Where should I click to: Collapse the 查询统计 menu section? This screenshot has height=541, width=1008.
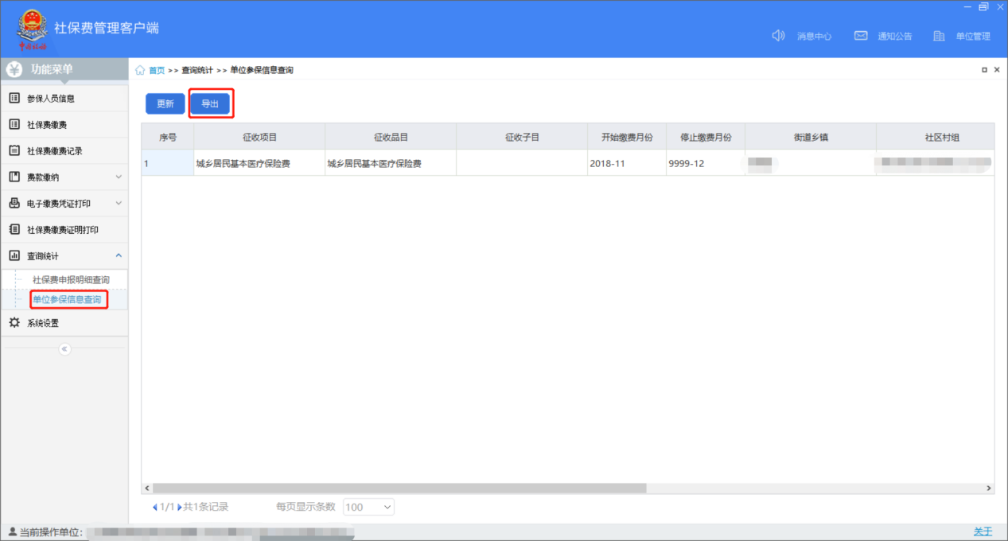coord(119,255)
